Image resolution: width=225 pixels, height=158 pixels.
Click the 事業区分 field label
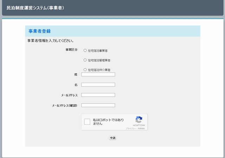tap(71, 50)
